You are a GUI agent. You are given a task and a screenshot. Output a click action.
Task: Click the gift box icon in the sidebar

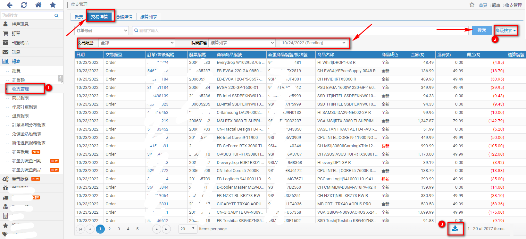coord(5,188)
